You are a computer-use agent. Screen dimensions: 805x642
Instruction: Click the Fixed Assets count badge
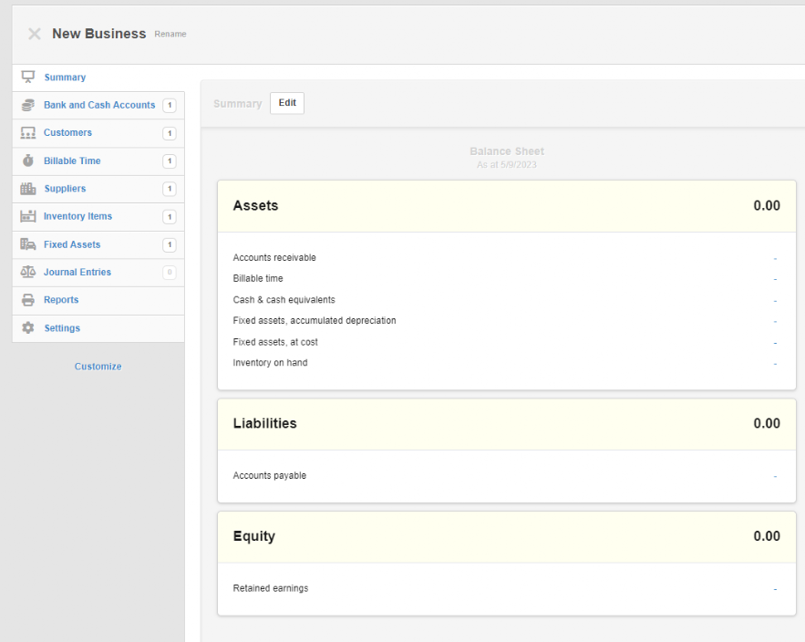pyautogui.click(x=170, y=245)
